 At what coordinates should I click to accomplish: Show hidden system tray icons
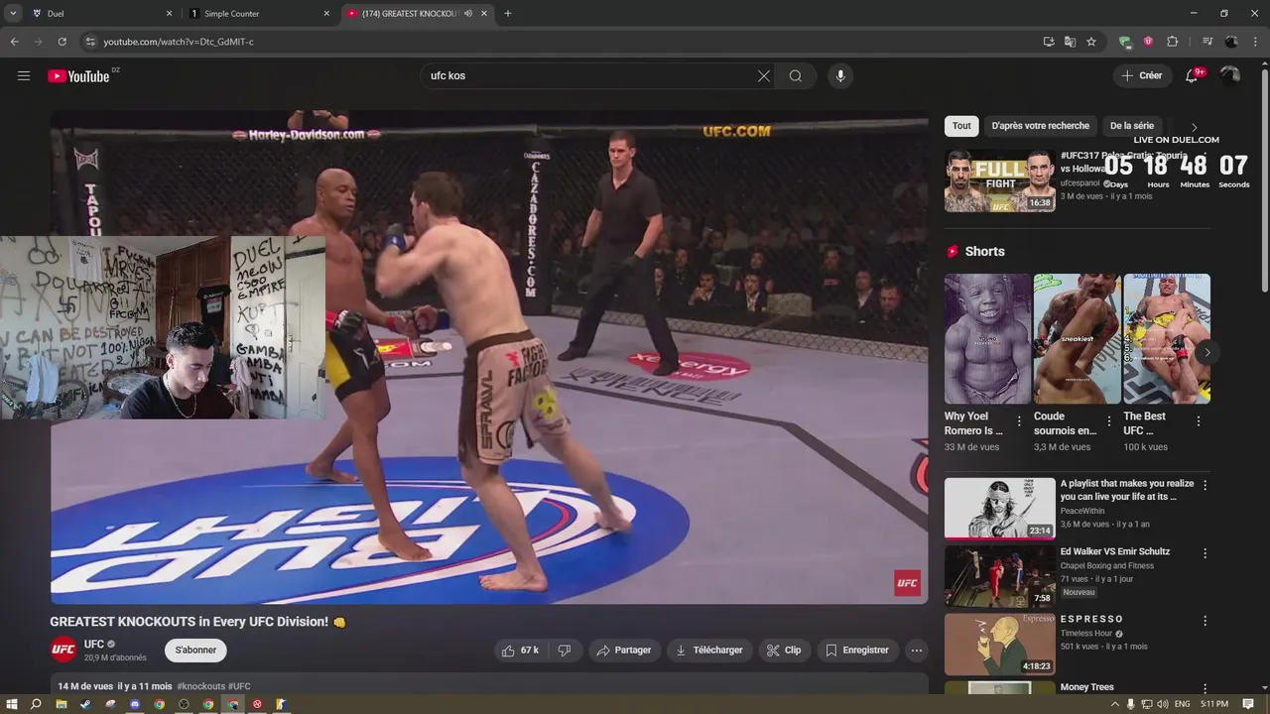tap(1115, 704)
